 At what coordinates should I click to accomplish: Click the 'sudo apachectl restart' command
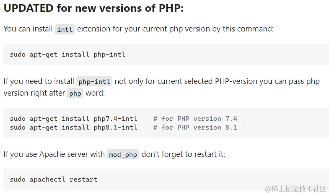click(x=54, y=179)
